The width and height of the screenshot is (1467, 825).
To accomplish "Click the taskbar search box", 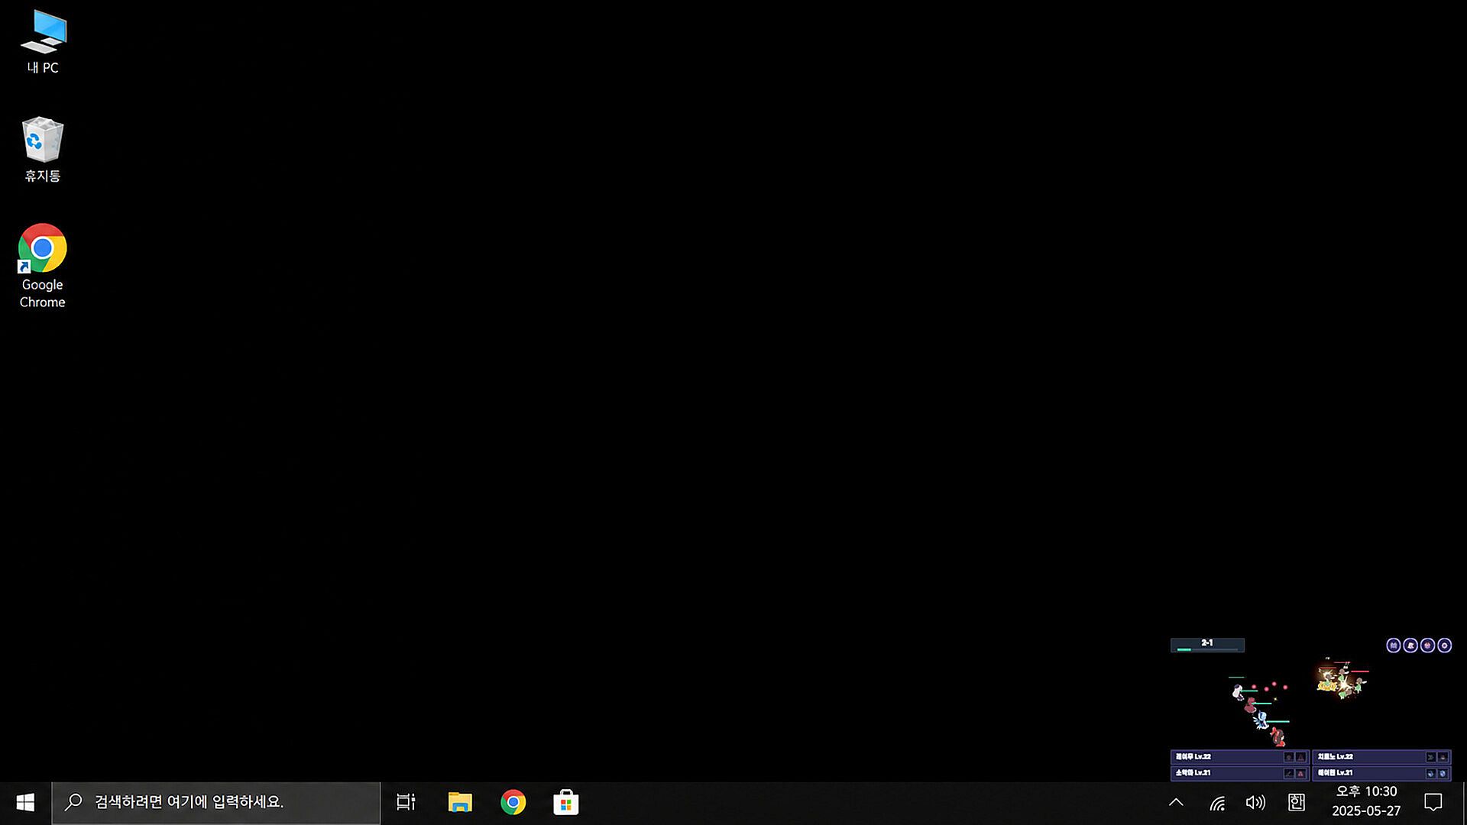I will [x=216, y=802].
